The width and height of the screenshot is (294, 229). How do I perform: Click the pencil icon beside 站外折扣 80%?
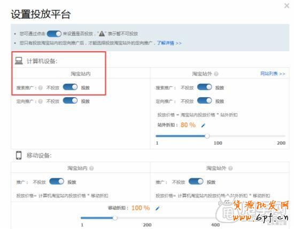(x=203, y=125)
